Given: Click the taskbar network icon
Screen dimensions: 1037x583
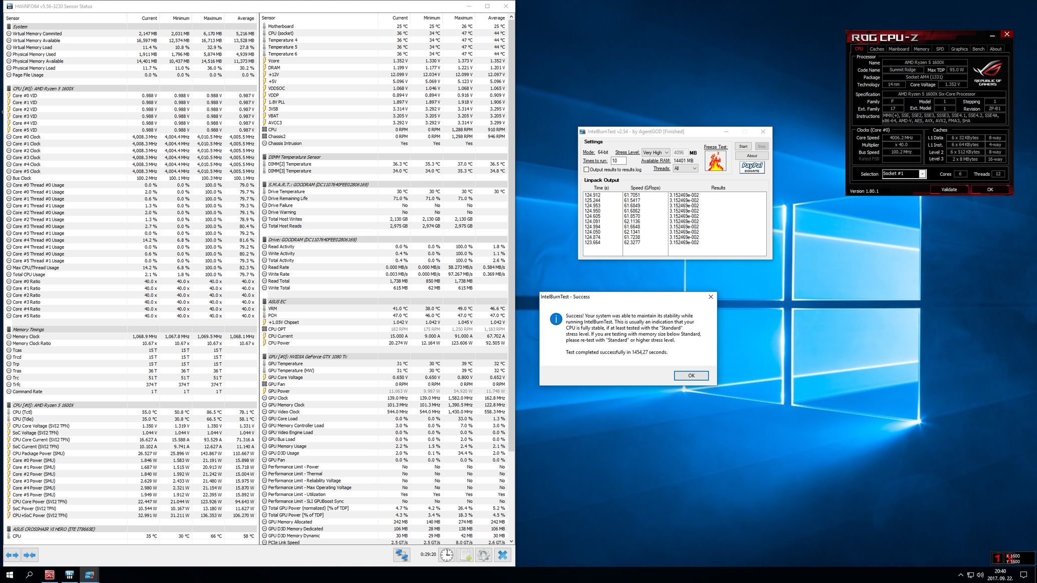Looking at the screenshot, I should point(970,574).
